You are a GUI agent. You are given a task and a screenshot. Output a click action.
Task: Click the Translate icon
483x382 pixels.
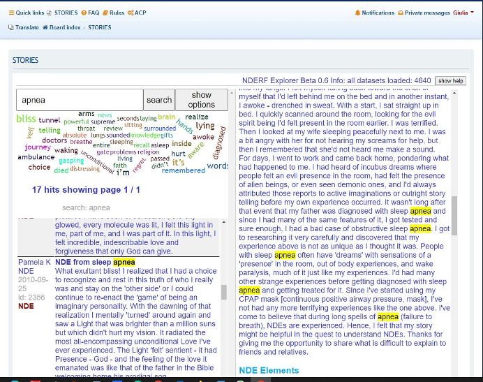pyautogui.click(x=11, y=27)
